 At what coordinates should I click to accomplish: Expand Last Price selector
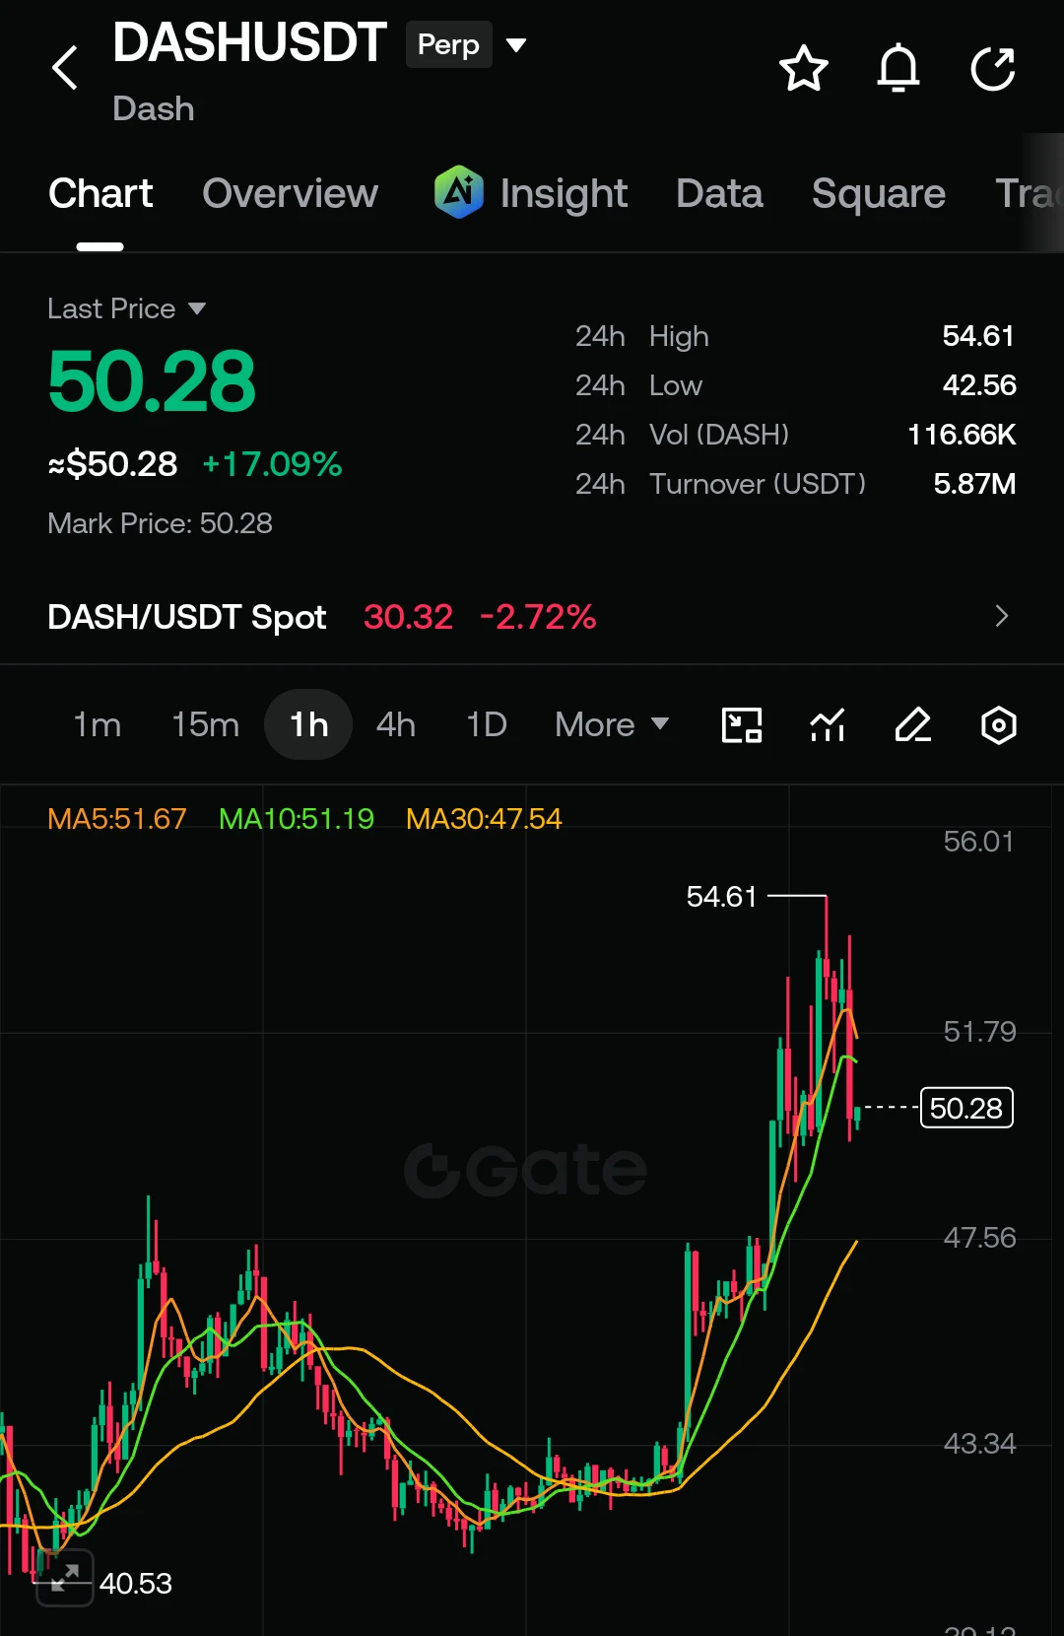click(127, 308)
